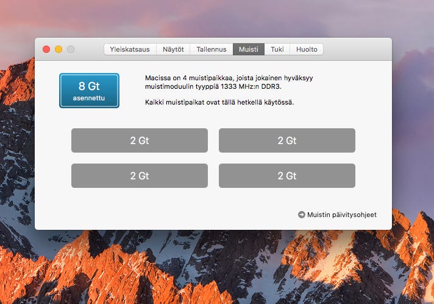Click the 8 Gt asennettu badge

pos(89,91)
